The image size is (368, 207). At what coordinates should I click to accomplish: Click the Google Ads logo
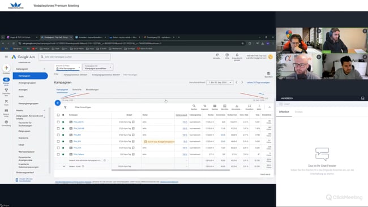pyautogui.click(x=23, y=57)
